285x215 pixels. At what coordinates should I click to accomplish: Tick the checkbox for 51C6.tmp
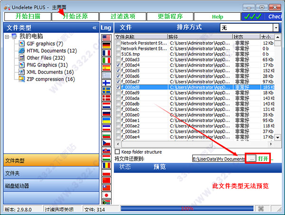click(x=118, y=54)
